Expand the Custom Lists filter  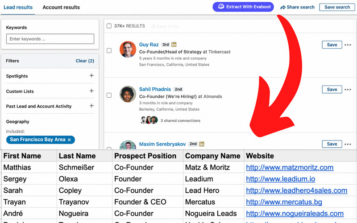pyautogui.click(x=91, y=91)
